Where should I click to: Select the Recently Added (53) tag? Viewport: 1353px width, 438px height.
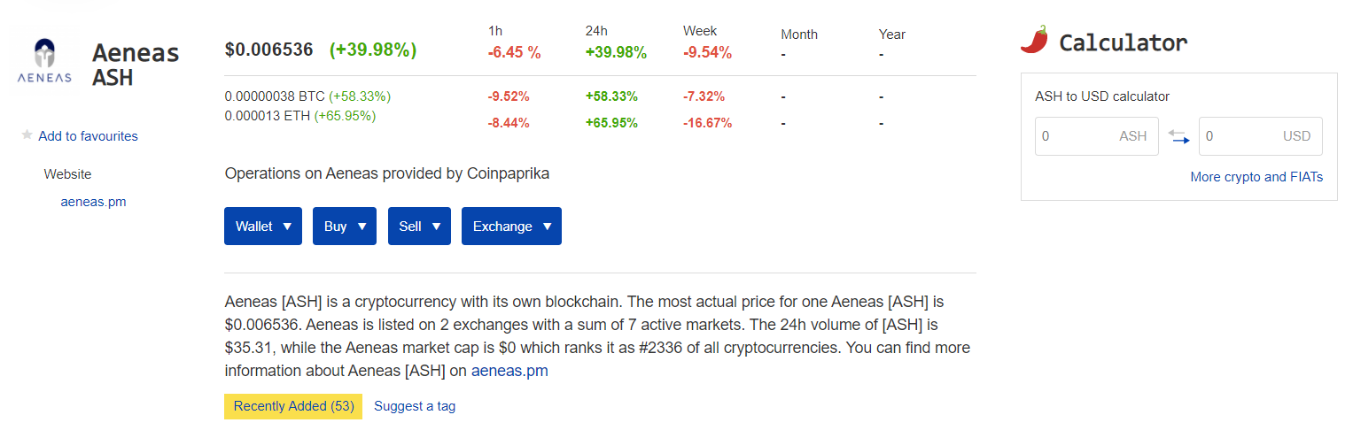click(293, 406)
